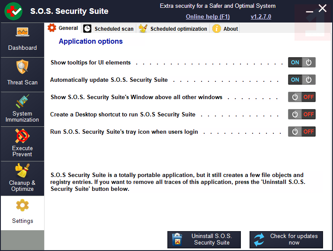Open Threat Scan magnifier shield icon
This screenshot has width=333, height=251.
pos(22,67)
